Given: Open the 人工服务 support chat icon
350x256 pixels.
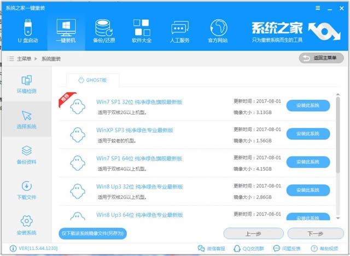Looking at the screenshot, I should tap(179, 31).
